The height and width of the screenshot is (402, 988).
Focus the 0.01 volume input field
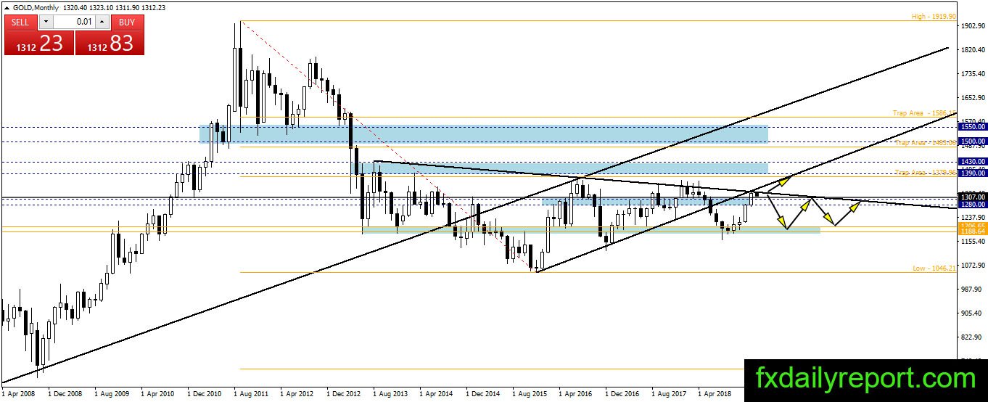coord(73,22)
